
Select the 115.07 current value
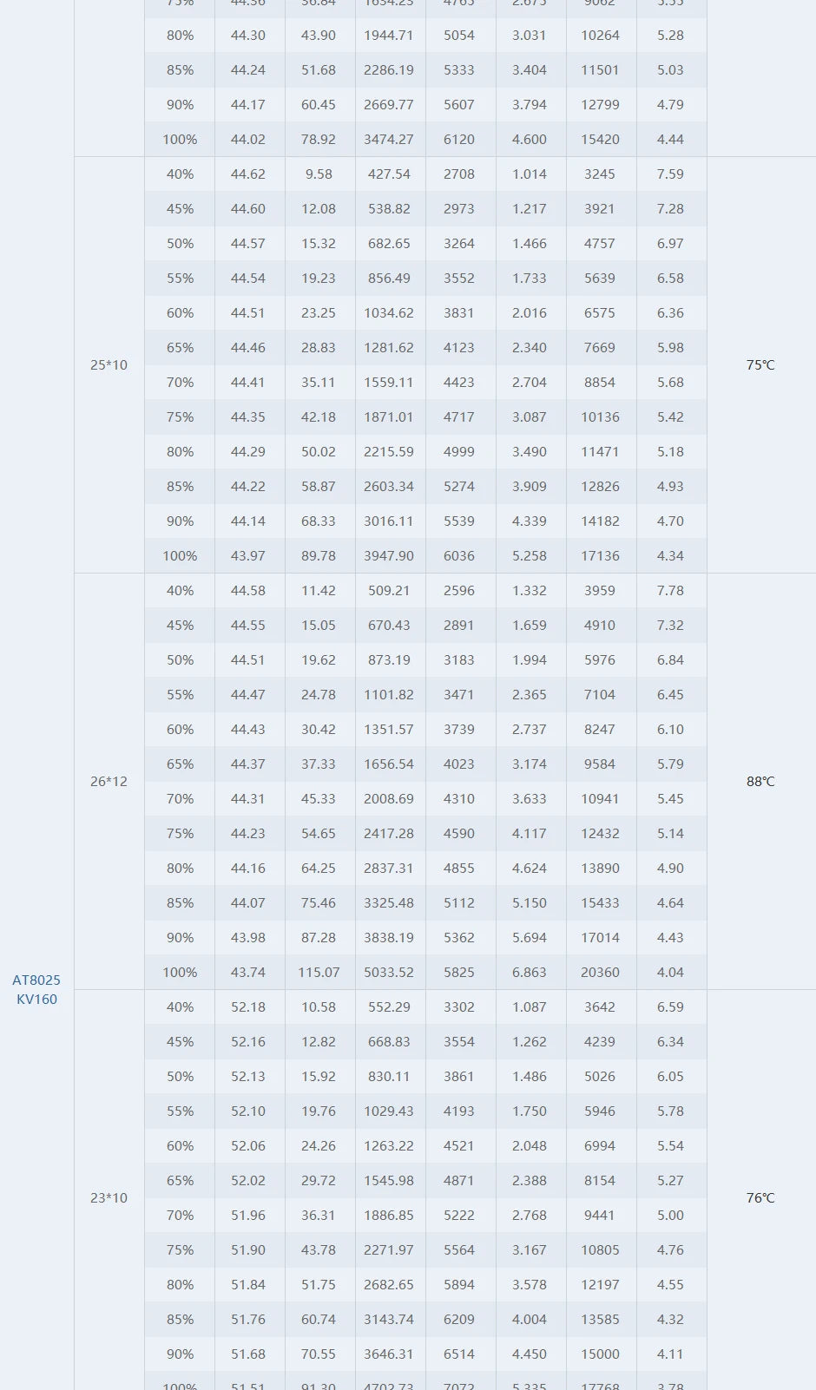pyautogui.click(x=319, y=973)
